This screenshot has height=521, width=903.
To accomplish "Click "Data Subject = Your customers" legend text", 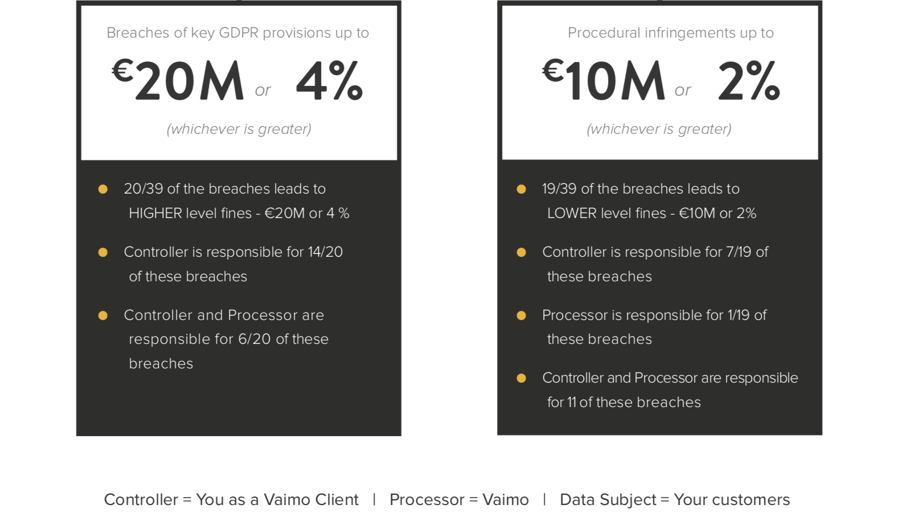I will tap(675, 500).
